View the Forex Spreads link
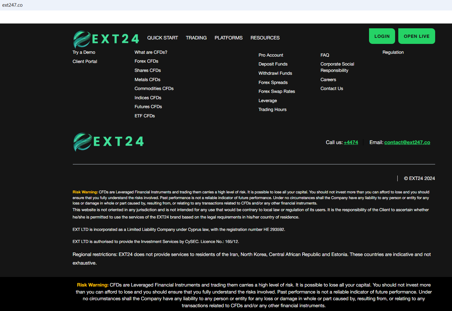 [x=273, y=82]
